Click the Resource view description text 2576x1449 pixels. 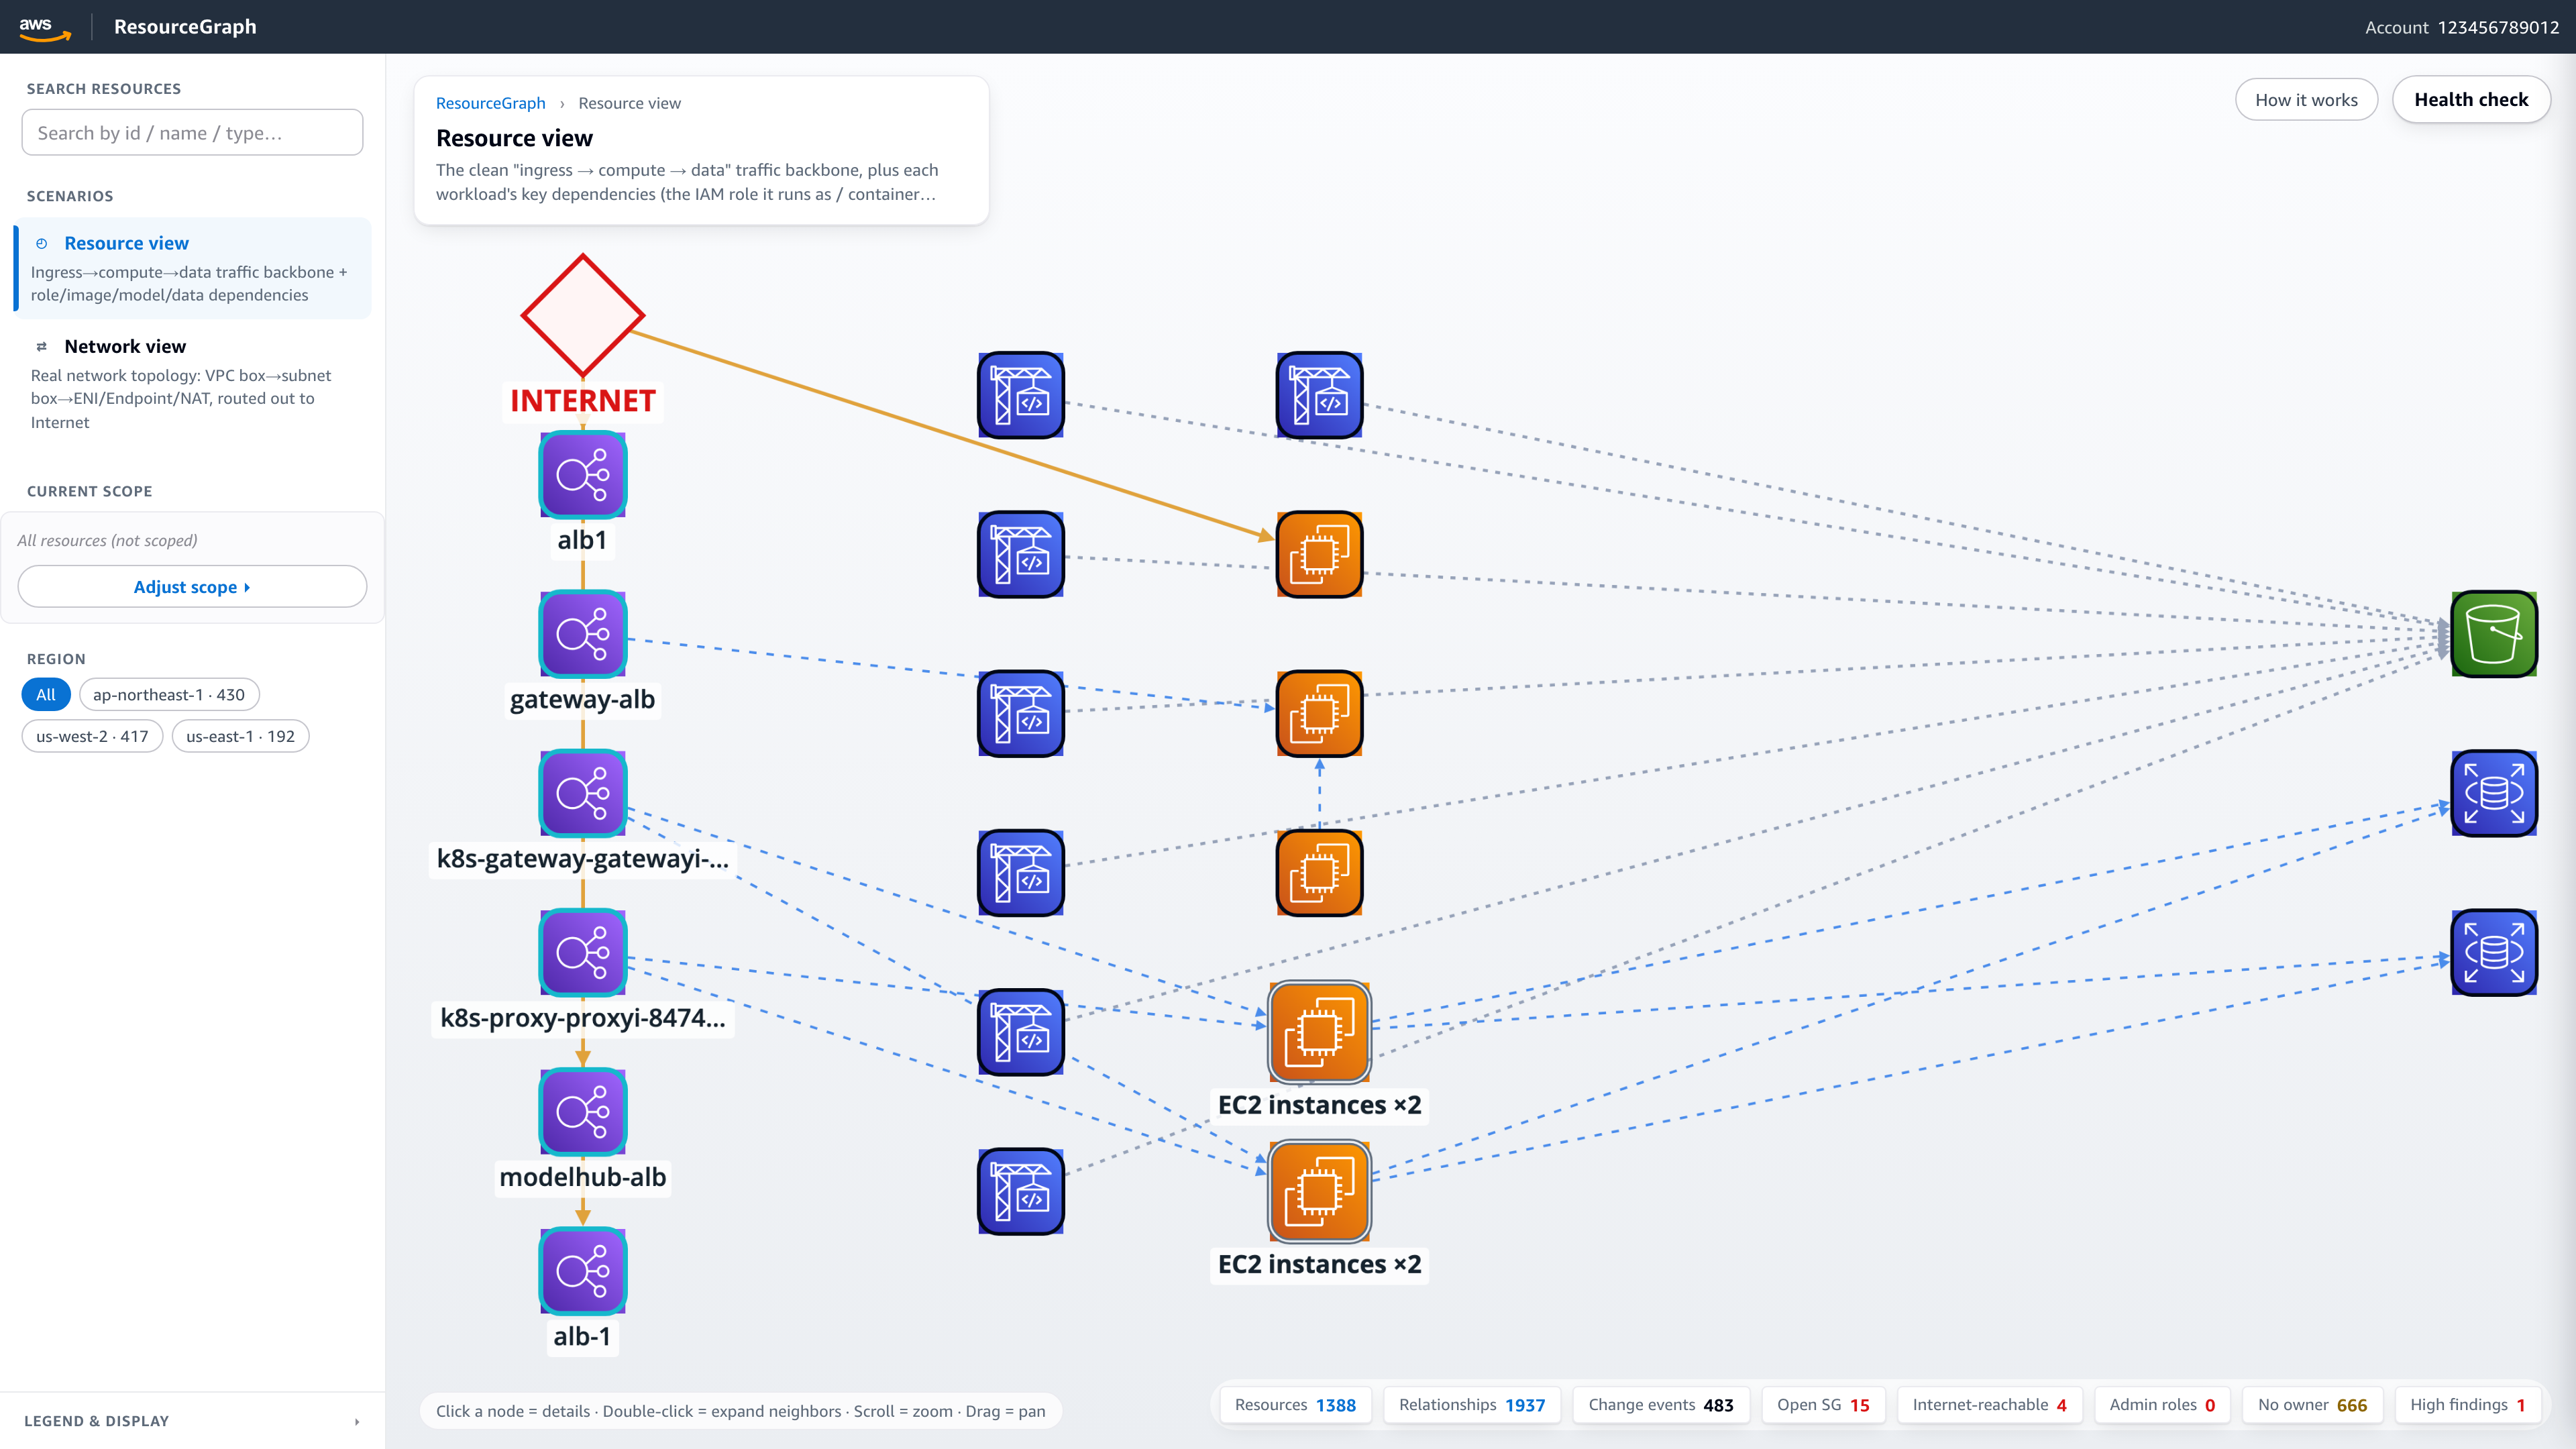tap(687, 182)
